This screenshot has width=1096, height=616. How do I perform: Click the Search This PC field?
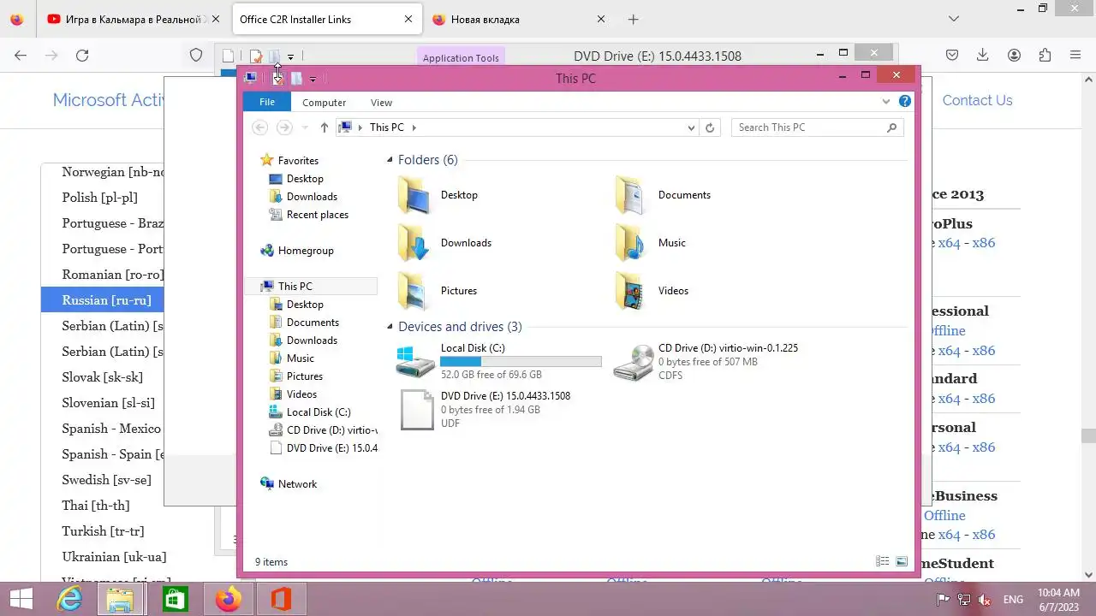pos(818,127)
